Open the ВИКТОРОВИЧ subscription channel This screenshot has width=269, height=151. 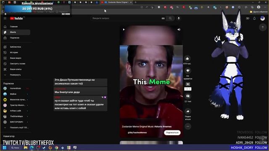pyautogui.click(x=16, y=122)
